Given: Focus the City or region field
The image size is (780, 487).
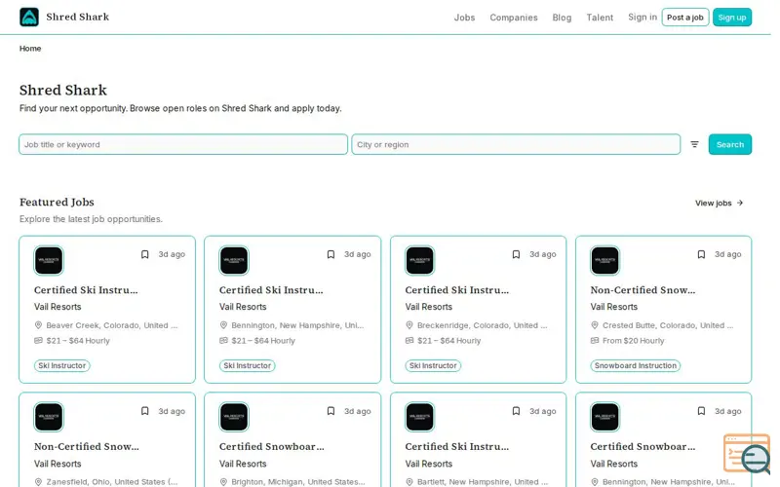Looking at the screenshot, I should point(516,144).
